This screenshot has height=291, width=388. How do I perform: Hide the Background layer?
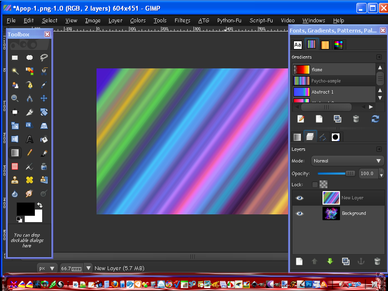pos(300,213)
